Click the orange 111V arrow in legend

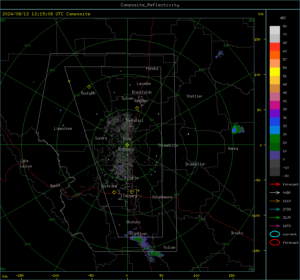[x=275, y=201]
